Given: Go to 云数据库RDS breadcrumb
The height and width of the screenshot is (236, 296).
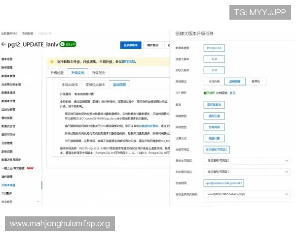Looking at the screenshot, I should pyautogui.click(x=9, y=33).
